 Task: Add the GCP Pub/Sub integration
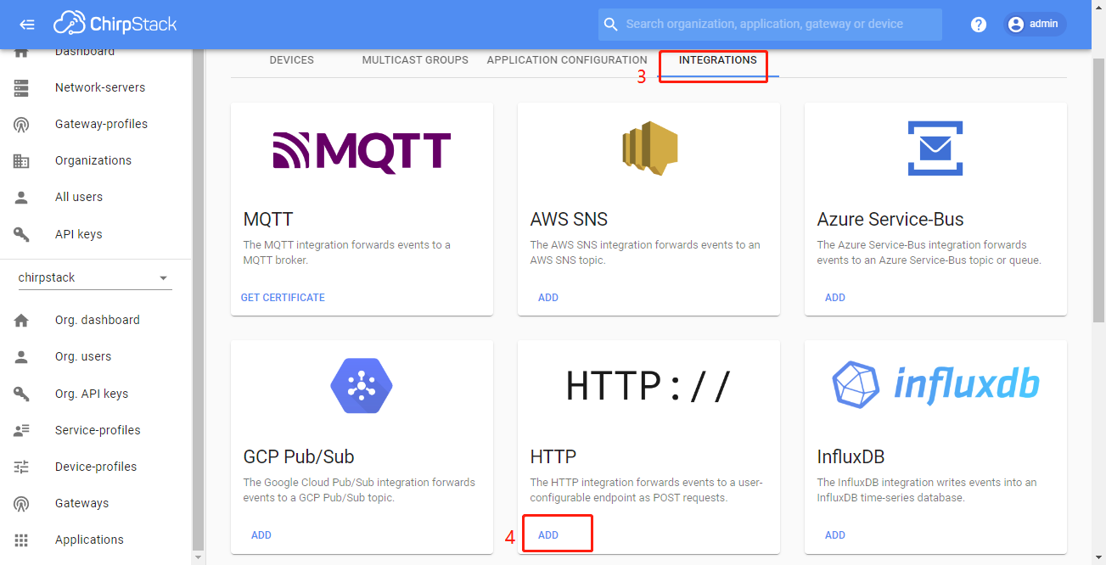[x=261, y=535]
